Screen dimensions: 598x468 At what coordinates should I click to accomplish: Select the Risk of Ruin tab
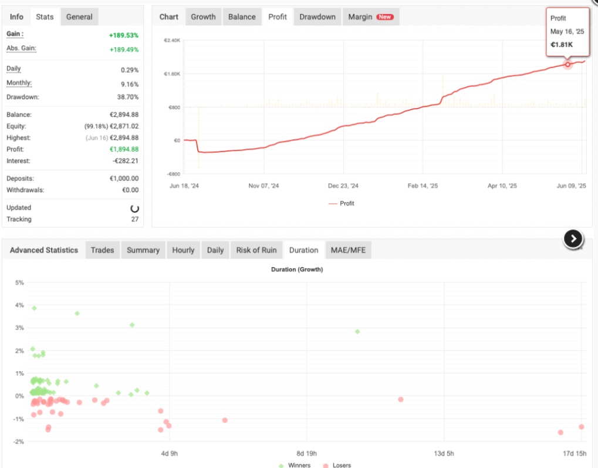tap(256, 250)
